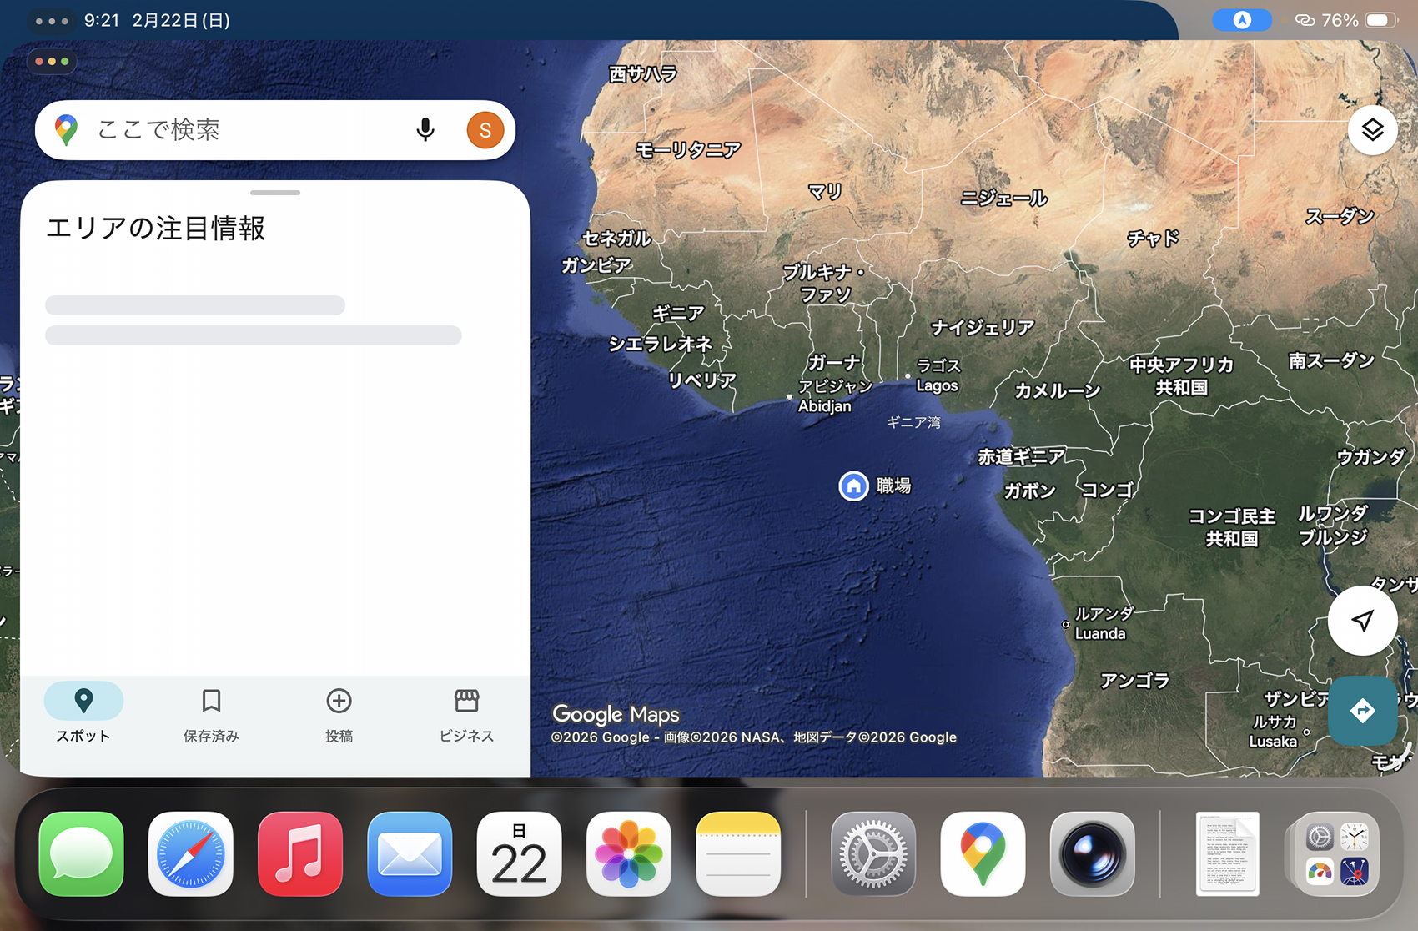This screenshot has width=1418, height=931.
Task: Open the map layers selector
Action: tap(1372, 130)
